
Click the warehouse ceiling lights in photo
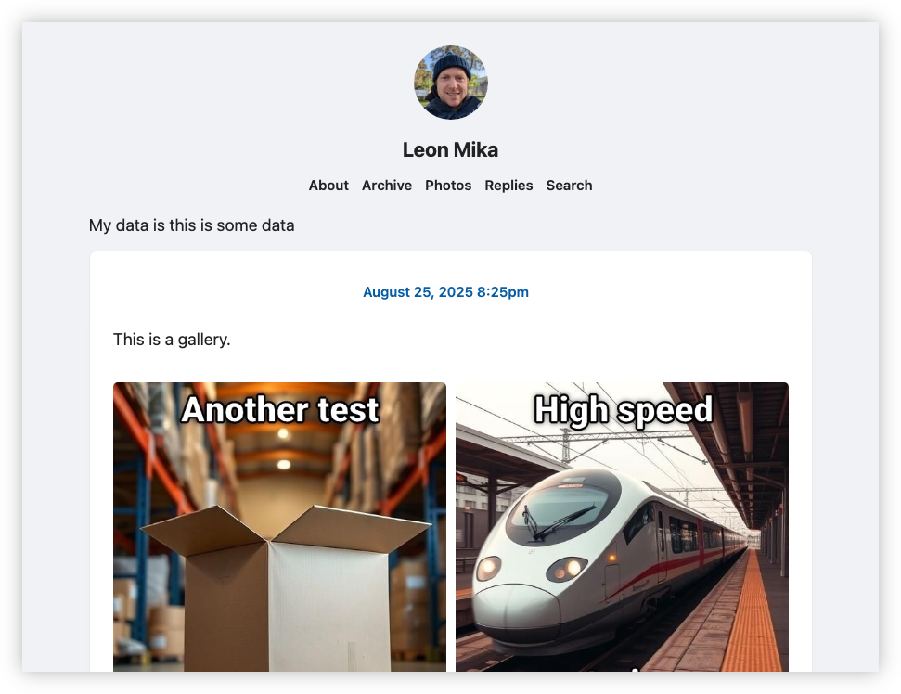coord(283,448)
